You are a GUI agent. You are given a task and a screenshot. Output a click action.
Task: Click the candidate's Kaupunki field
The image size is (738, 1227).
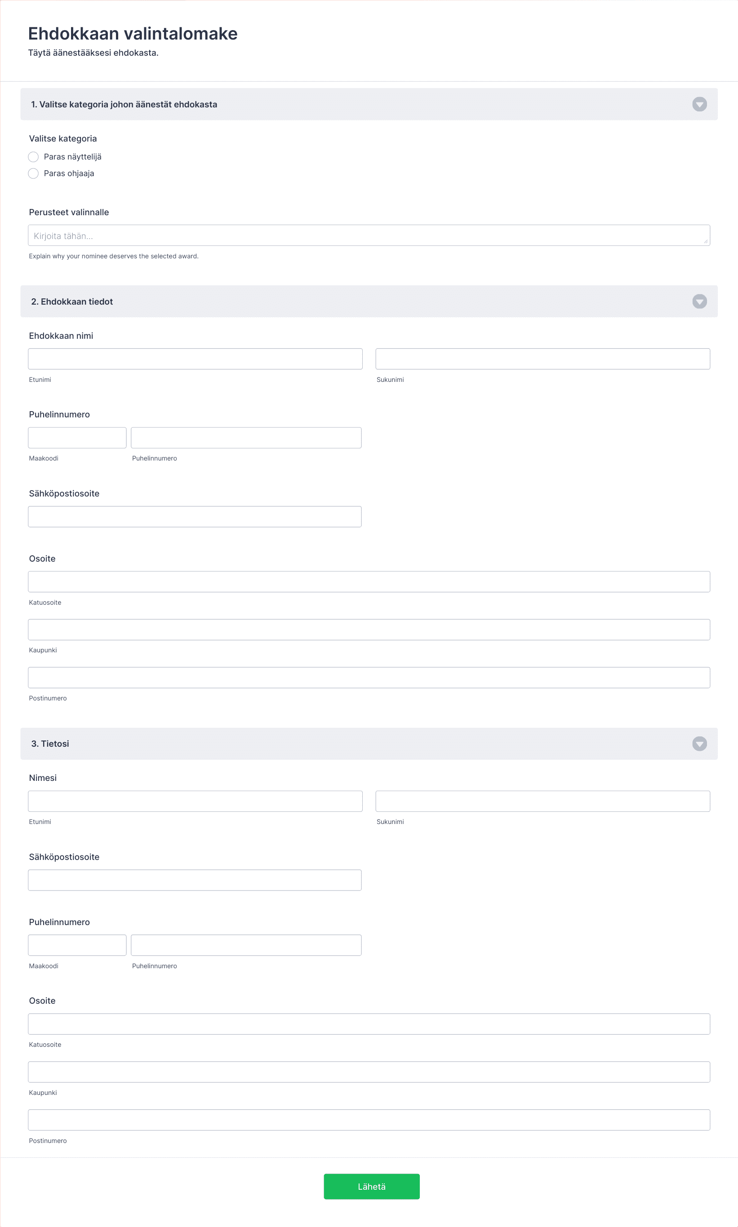369,629
